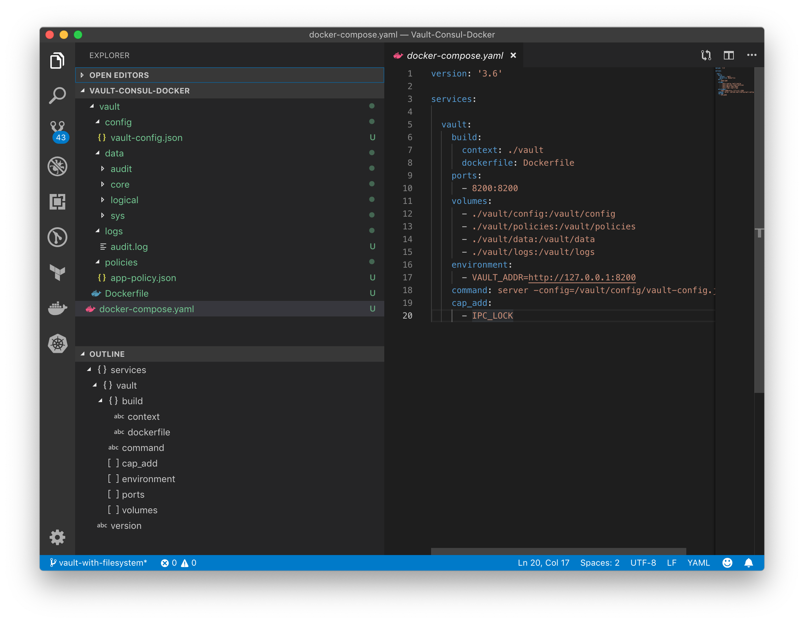
Task: Switch to docker-compose.yaml editor tab
Action: 454,55
